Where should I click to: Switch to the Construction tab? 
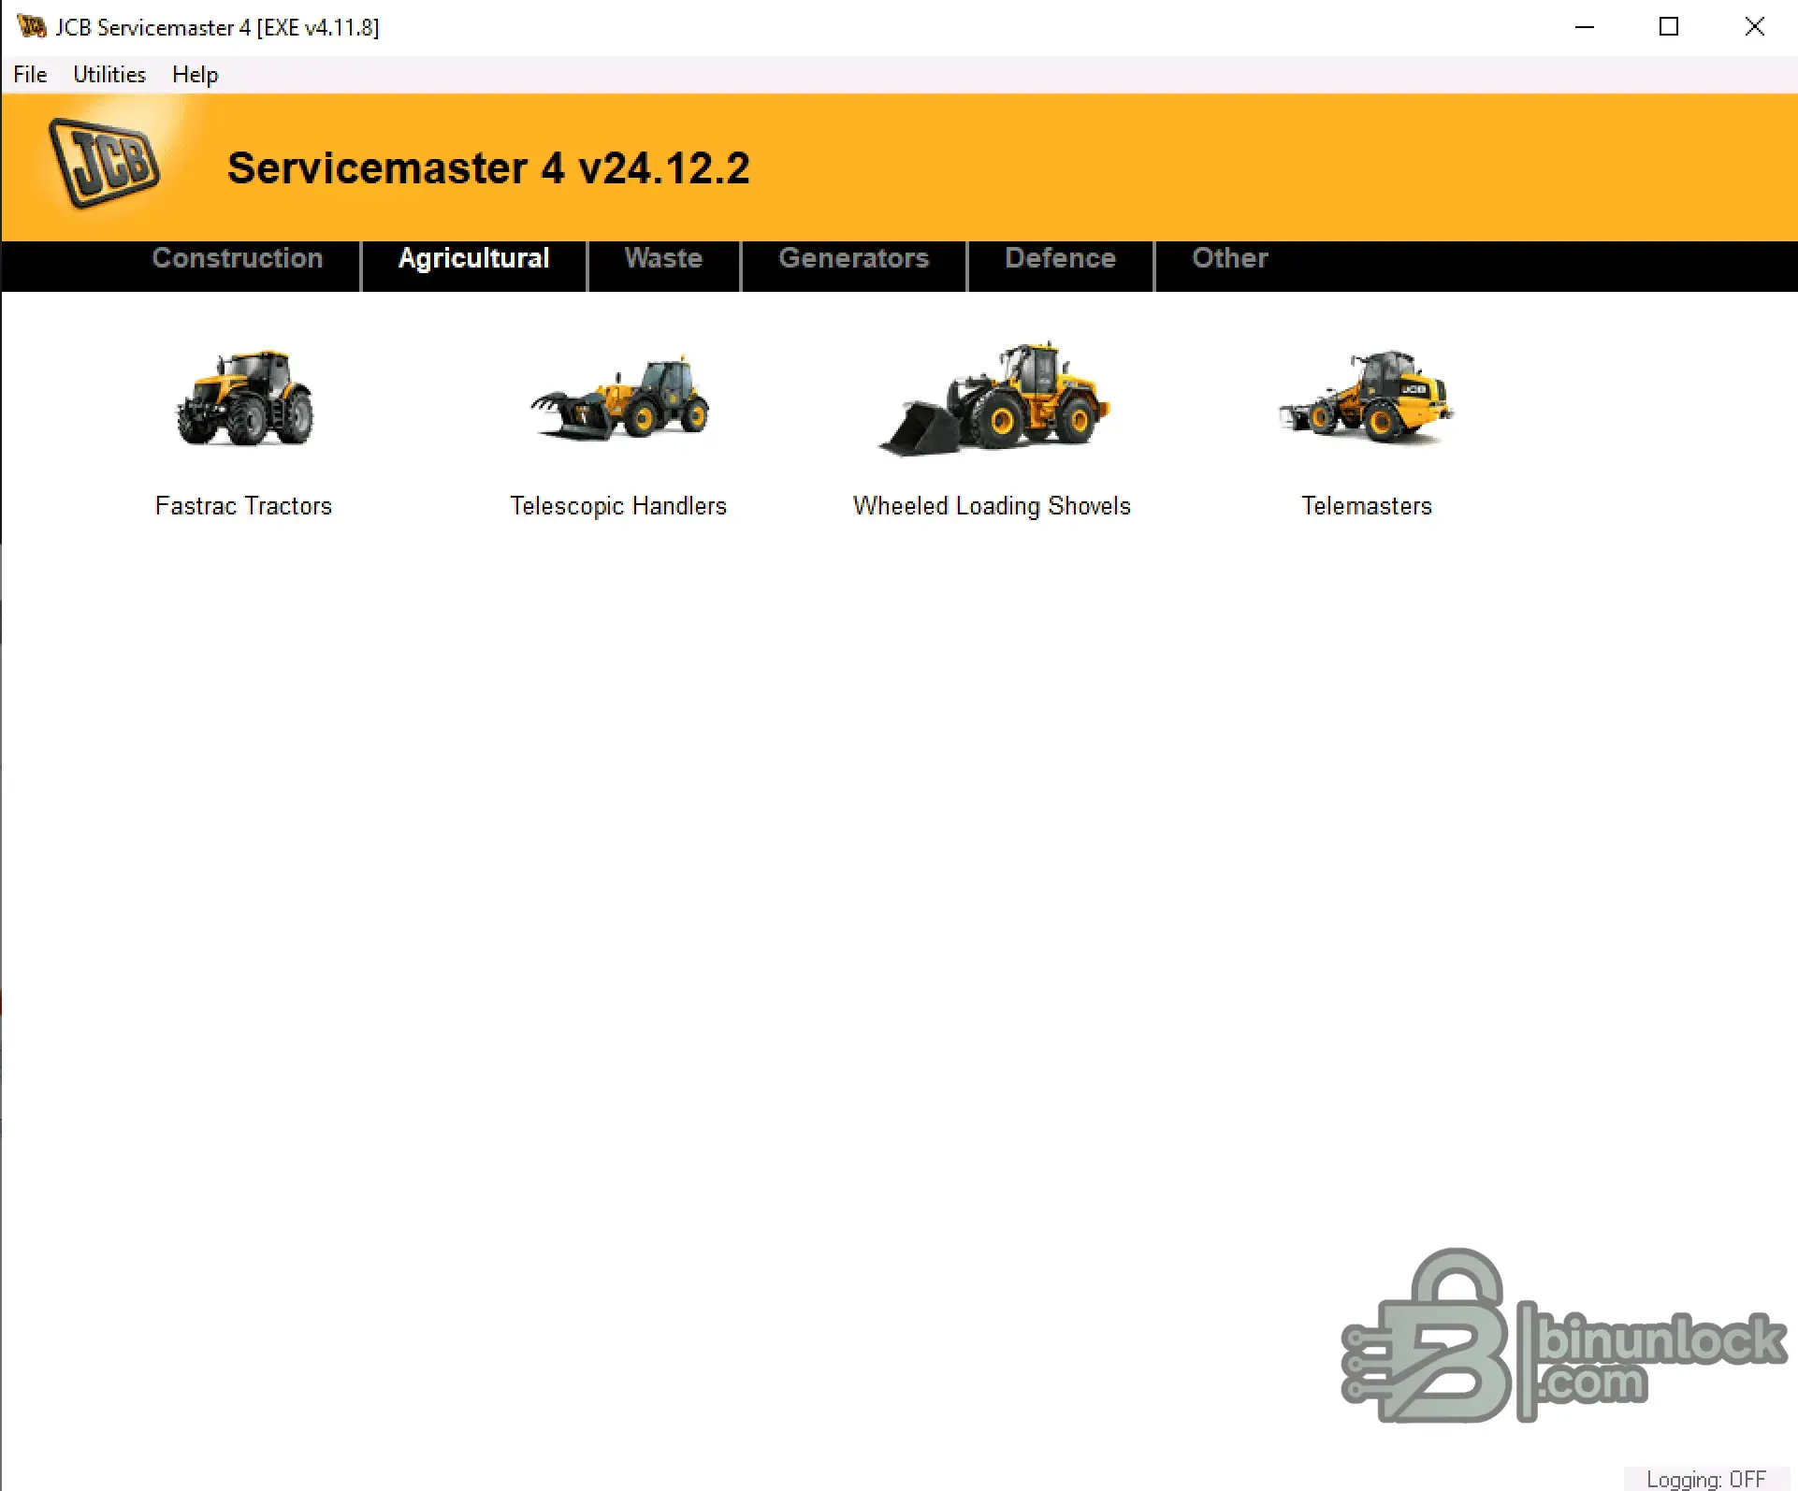[x=238, y=258]
